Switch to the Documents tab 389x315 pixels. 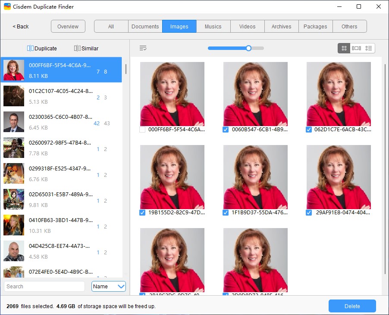coord(145,26)
